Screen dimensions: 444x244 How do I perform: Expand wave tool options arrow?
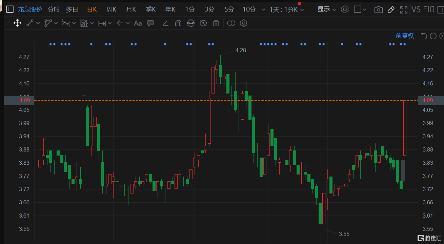pos(74,23)
